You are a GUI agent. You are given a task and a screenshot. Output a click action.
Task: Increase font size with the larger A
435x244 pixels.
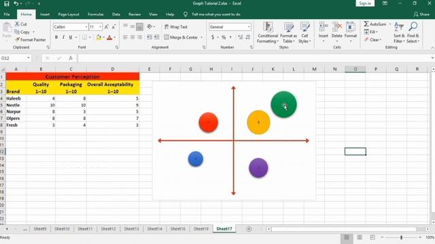pos(107,27)
